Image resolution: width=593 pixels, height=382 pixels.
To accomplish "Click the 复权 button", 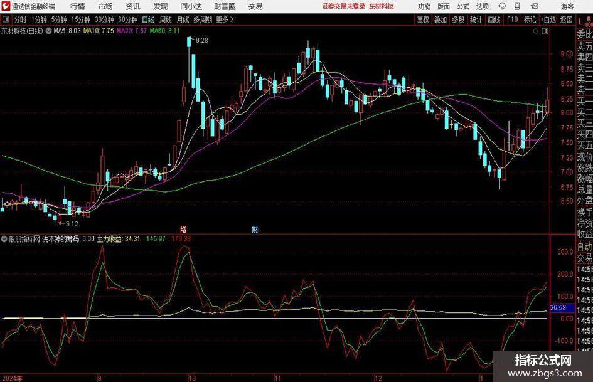I will pos(423,19).
